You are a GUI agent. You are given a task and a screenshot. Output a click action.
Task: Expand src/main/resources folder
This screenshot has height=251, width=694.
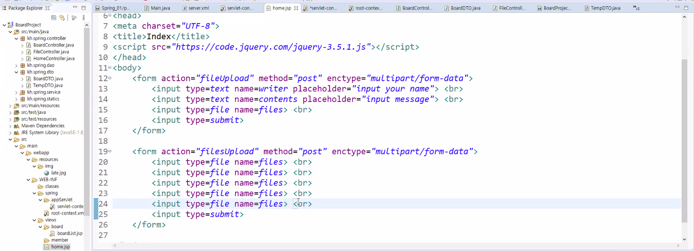(x=10, y=106)
